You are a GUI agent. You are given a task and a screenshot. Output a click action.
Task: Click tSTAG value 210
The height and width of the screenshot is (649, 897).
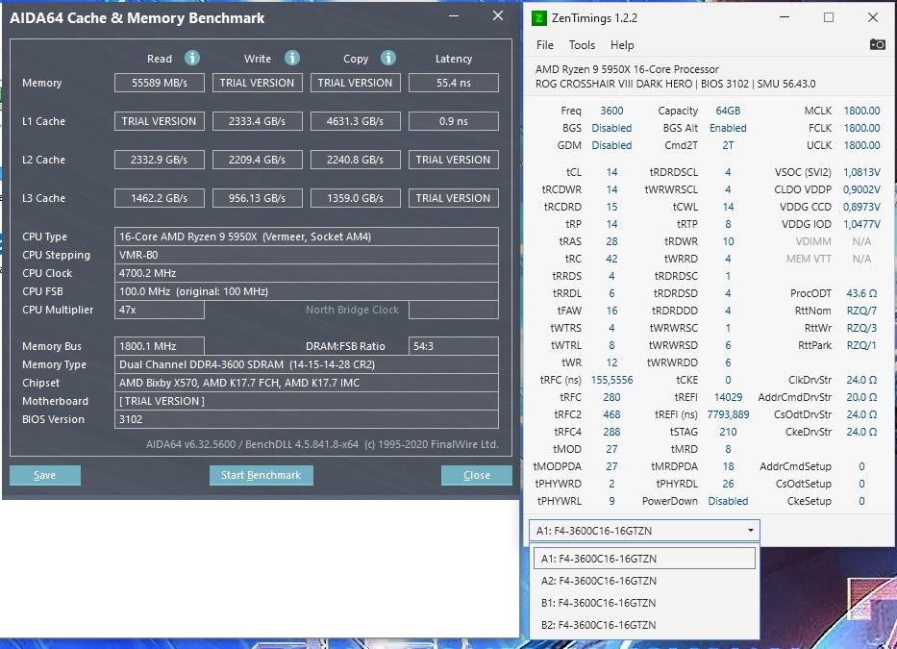point(728,432)
